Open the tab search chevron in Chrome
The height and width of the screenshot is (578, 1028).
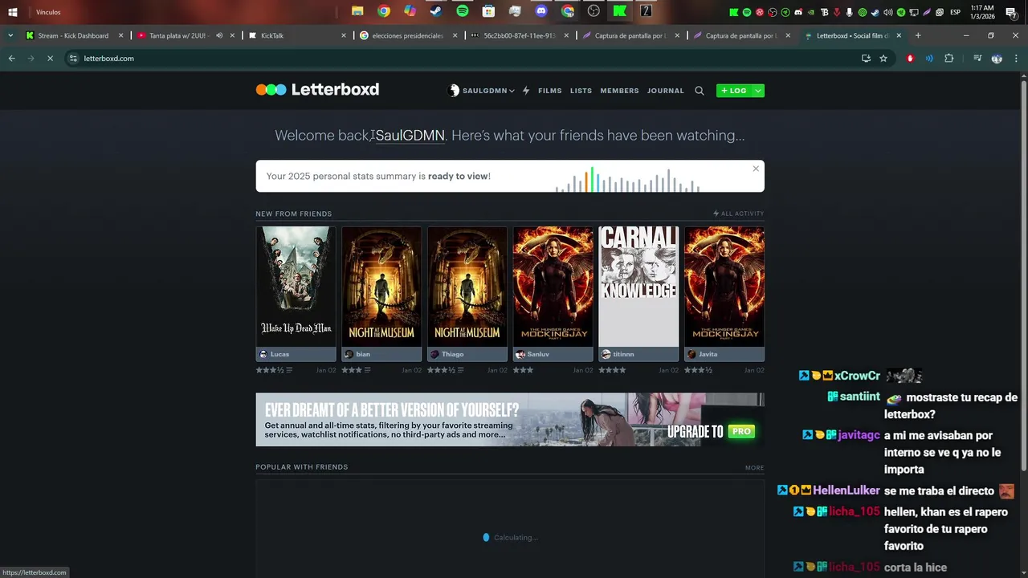10,35
